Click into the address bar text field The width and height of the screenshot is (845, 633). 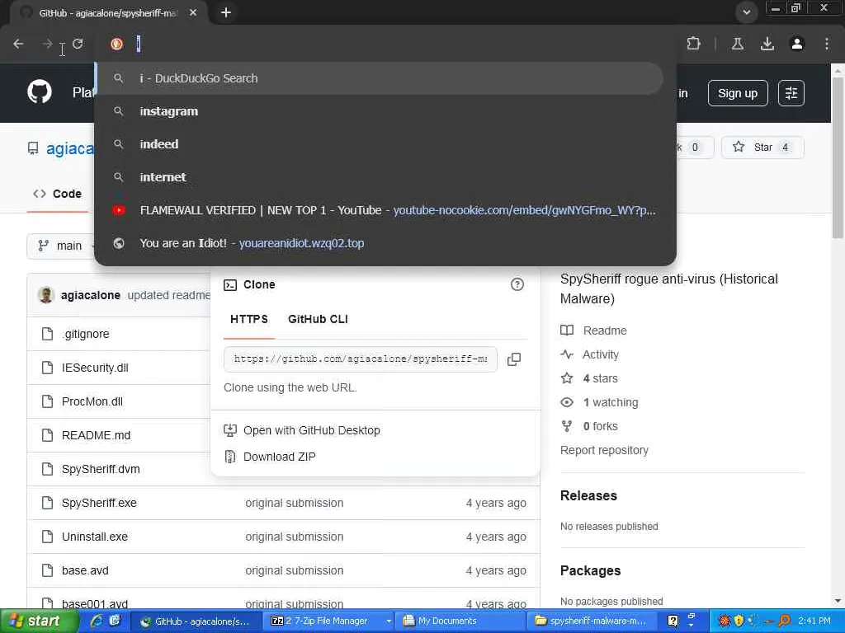(399, 44)
